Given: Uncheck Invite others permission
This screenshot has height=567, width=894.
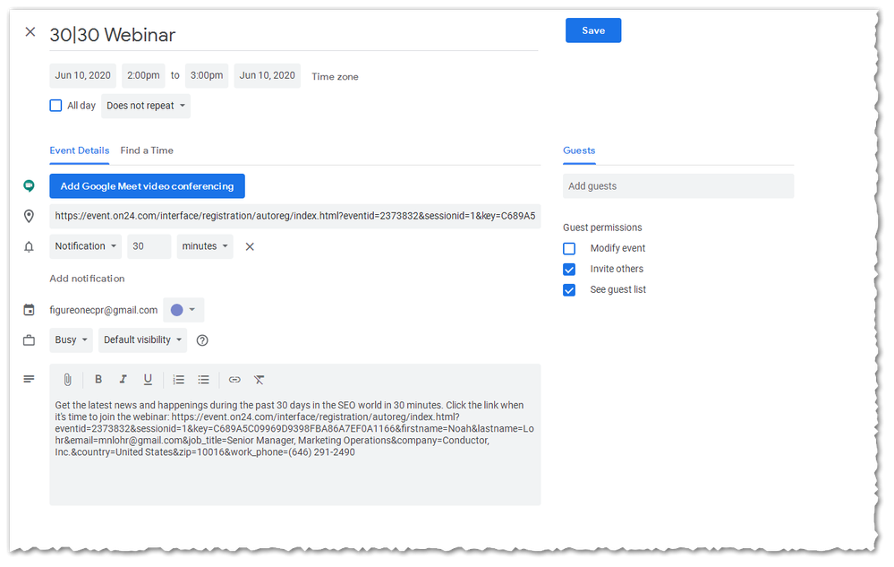Looking at the screenshot, I should (x=569, y=269).
